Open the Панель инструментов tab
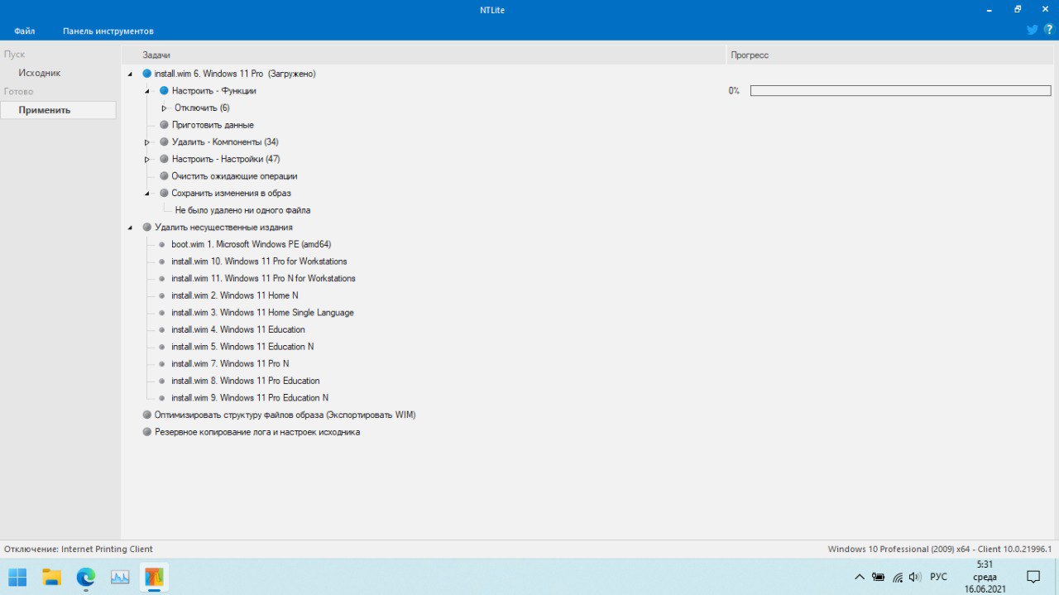Screen dimensions: 1059x595 (108, 31)
